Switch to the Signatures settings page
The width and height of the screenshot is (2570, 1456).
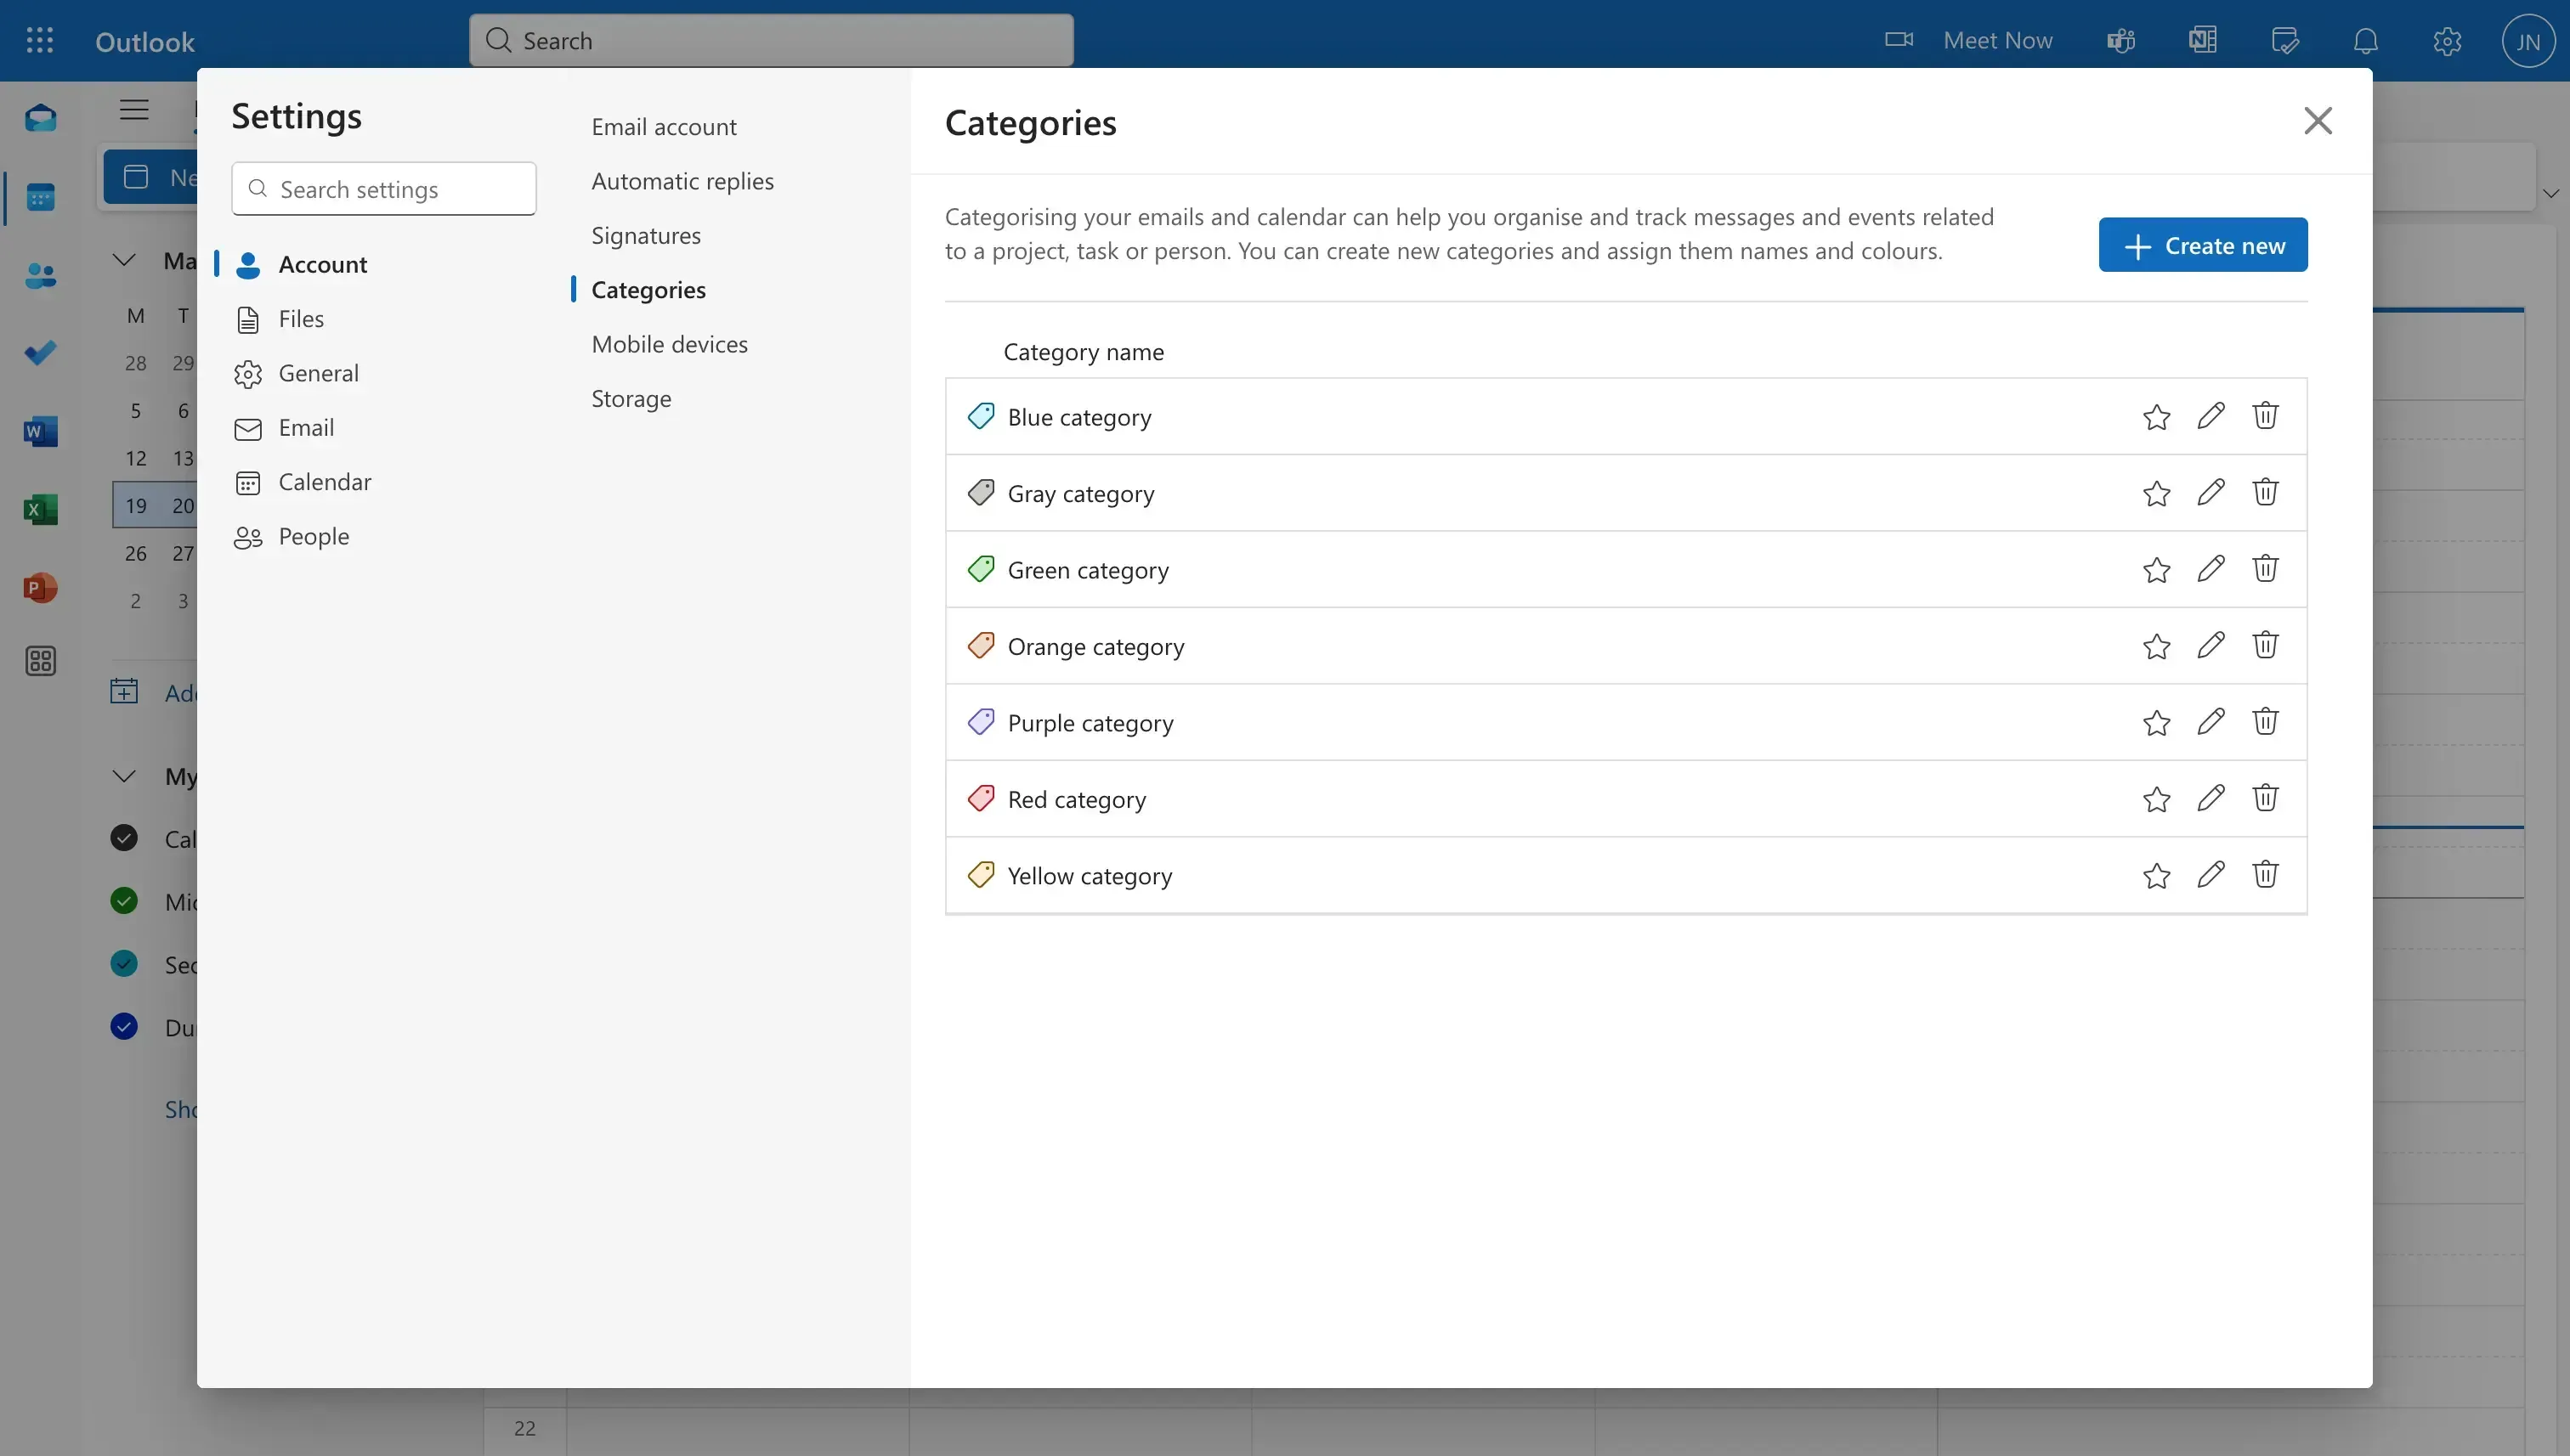[646, 235]
